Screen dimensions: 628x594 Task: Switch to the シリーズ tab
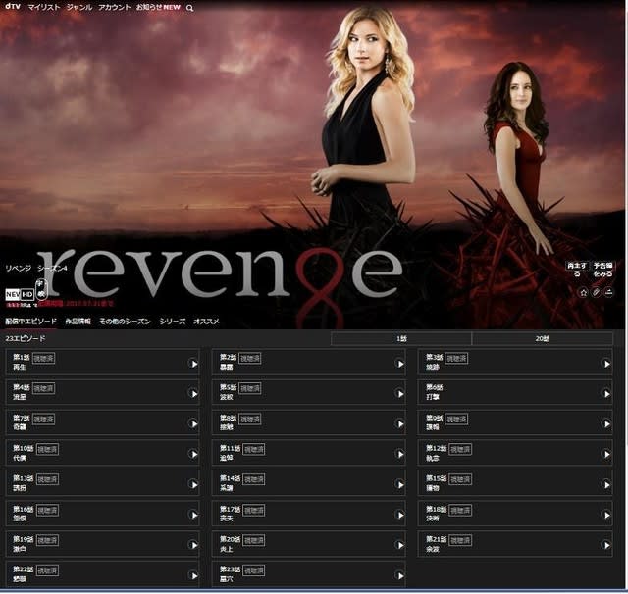coord(173,322)
